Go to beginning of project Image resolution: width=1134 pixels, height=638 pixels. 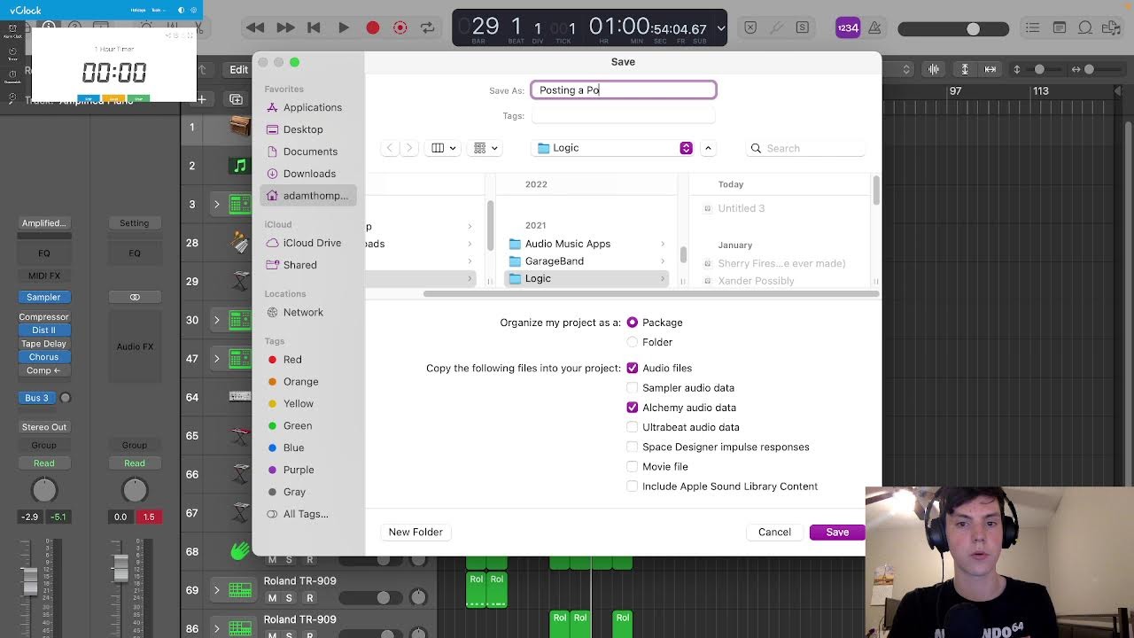tap(314, 28)
